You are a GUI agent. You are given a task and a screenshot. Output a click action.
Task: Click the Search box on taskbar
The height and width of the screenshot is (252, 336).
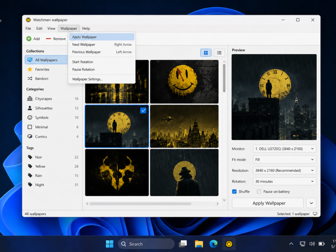(x=146, y=244)
